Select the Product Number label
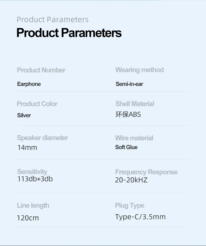The height and width of the screenshot is (246, 206). [41, 70]
